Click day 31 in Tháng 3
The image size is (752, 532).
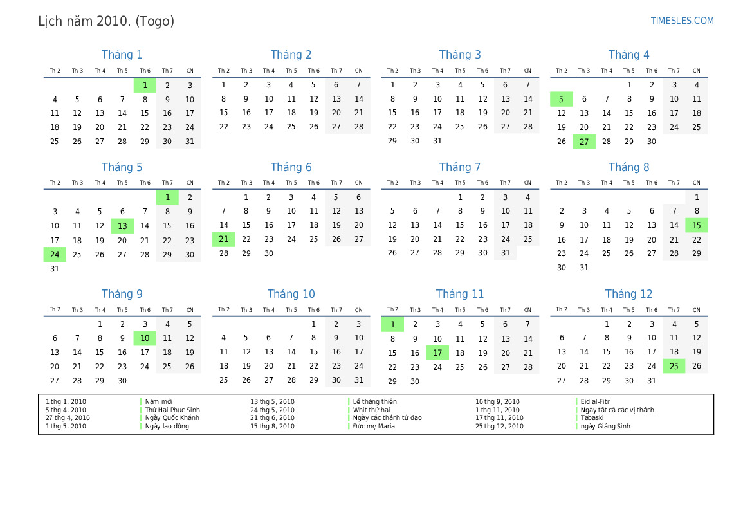click(x=437, y=140)
